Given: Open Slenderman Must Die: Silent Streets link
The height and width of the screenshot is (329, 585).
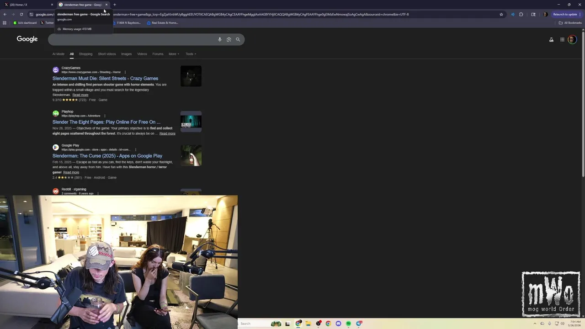Looking at the screenshot, I should (105, 79).
